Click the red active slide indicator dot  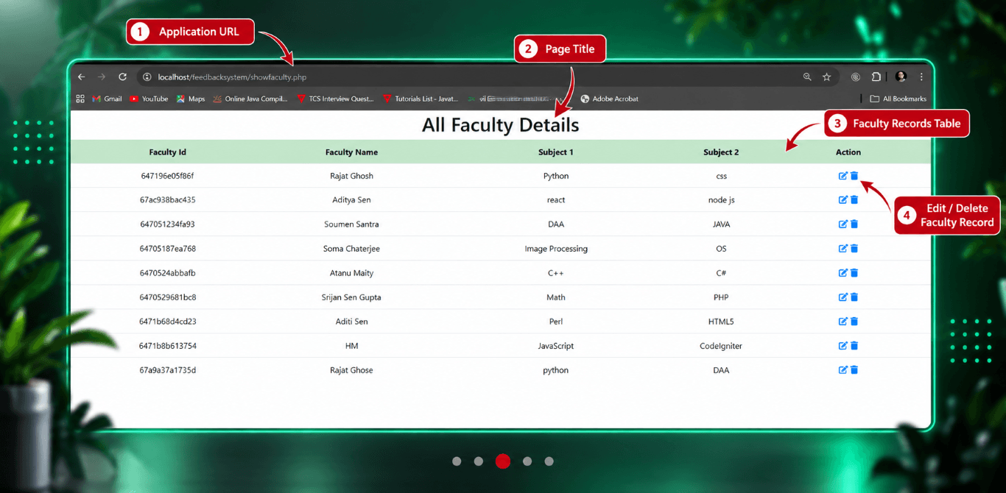point(503,461)
